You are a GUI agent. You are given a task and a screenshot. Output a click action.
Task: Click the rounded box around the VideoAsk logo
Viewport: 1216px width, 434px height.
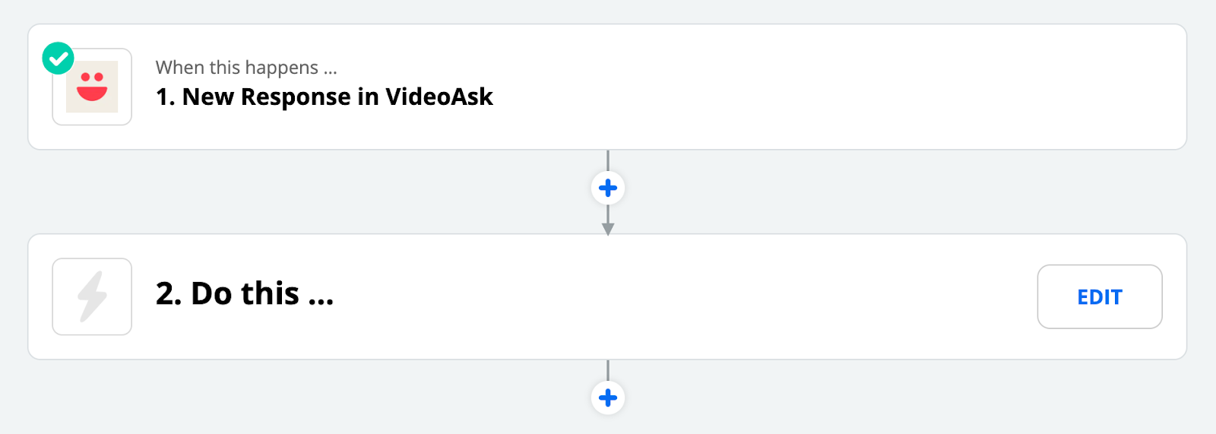92,87
